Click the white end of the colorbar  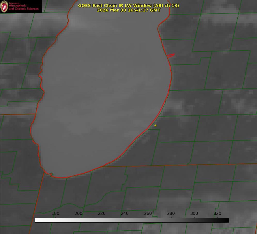click(x=37, y=220)
